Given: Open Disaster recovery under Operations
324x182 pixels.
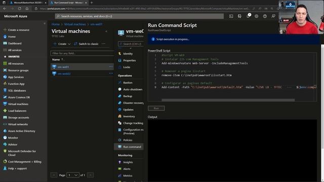Looking at the screenshot, I should click(133, 103).
